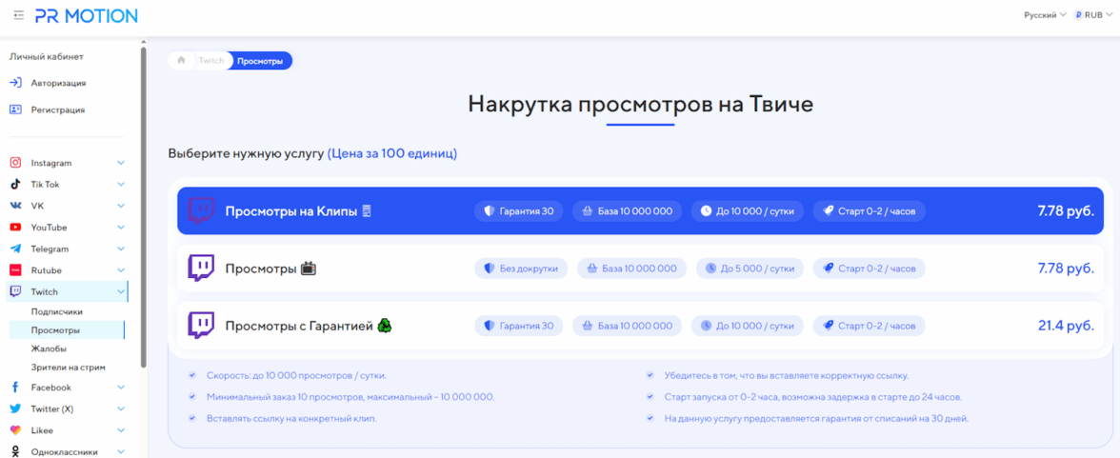Click the Registration icon in sidebar

(15, 110)
